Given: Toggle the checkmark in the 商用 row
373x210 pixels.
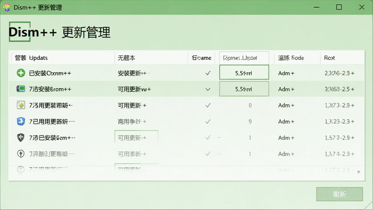Looking at the screenshot, I should 208,121.
